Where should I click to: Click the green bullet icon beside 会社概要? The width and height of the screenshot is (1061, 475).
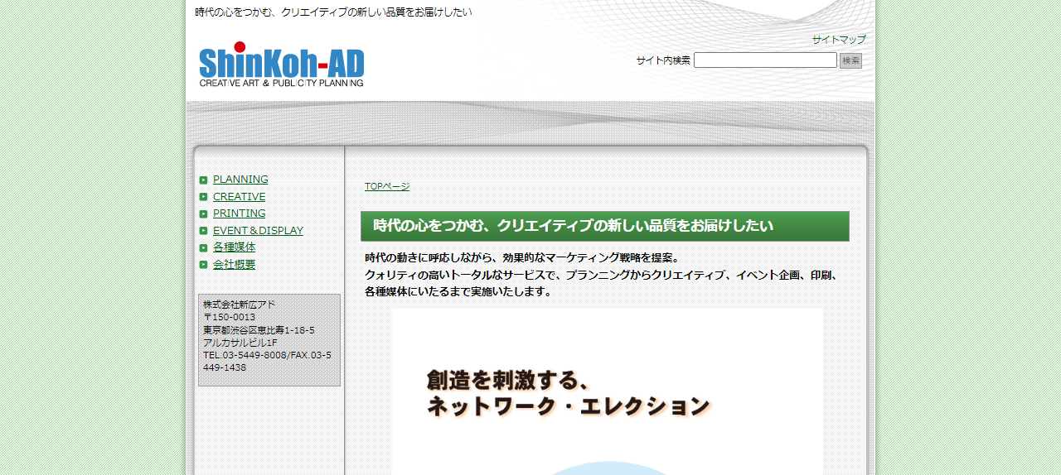(204, 265)
